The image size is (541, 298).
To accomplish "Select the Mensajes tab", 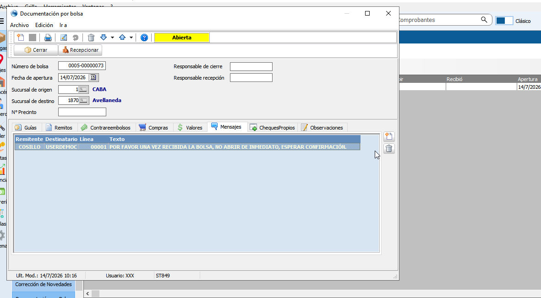I will click(227, 127).
